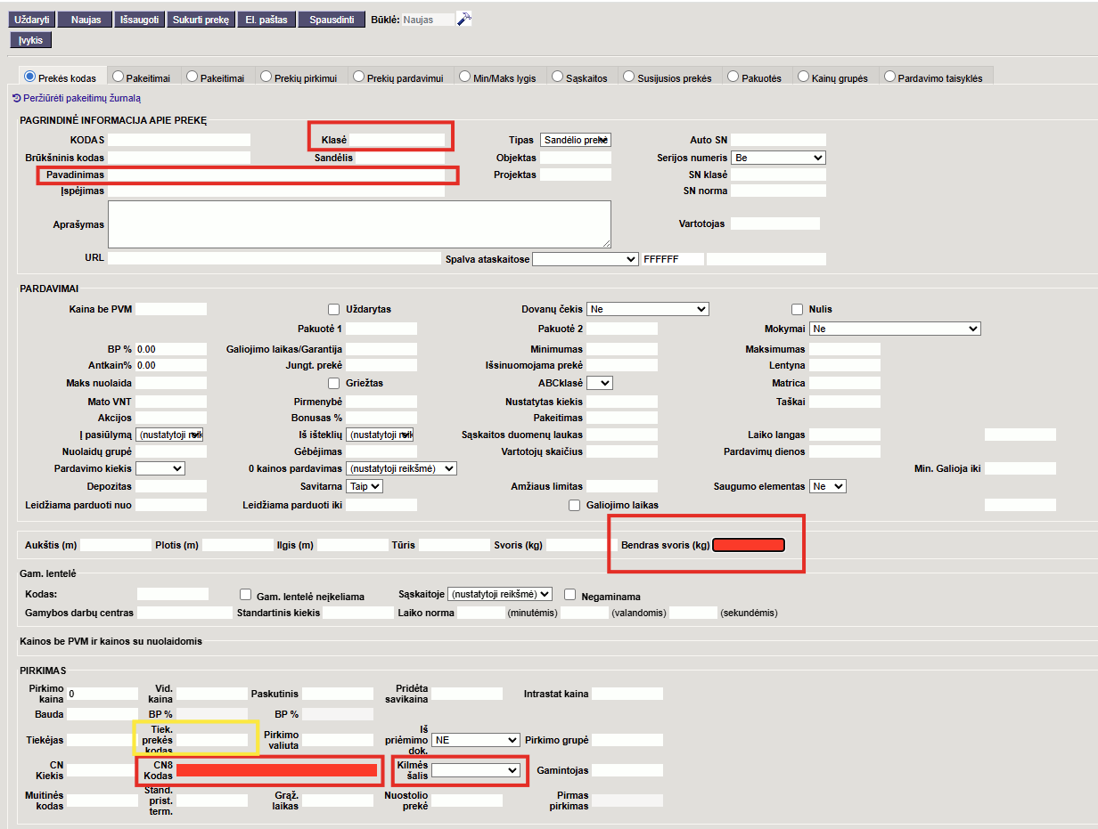
Task: Click the Svoris (kg) field
Action: click(582, 545)
